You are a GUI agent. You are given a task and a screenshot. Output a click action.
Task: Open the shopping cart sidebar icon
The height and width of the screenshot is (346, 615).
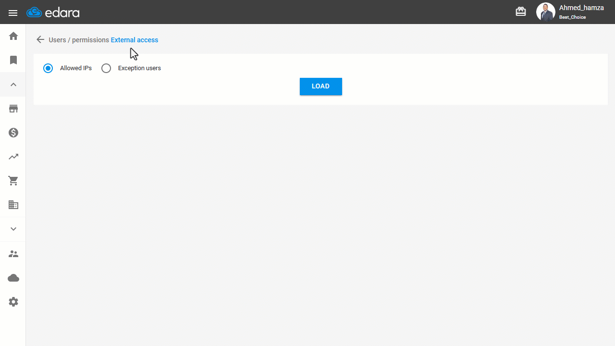13,181
